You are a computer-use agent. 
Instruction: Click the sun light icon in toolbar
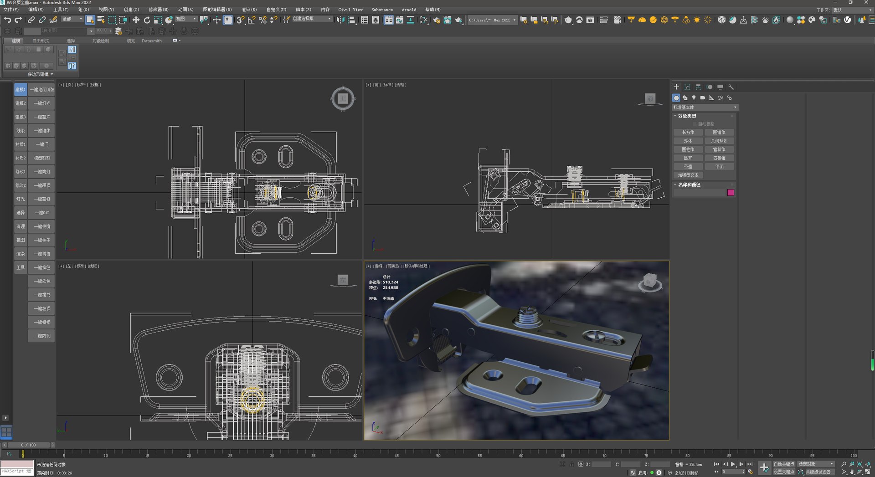[697, 20]
